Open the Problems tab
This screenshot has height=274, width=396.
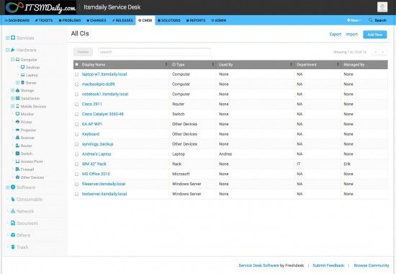pyautogui.click(x=70, y=20)
